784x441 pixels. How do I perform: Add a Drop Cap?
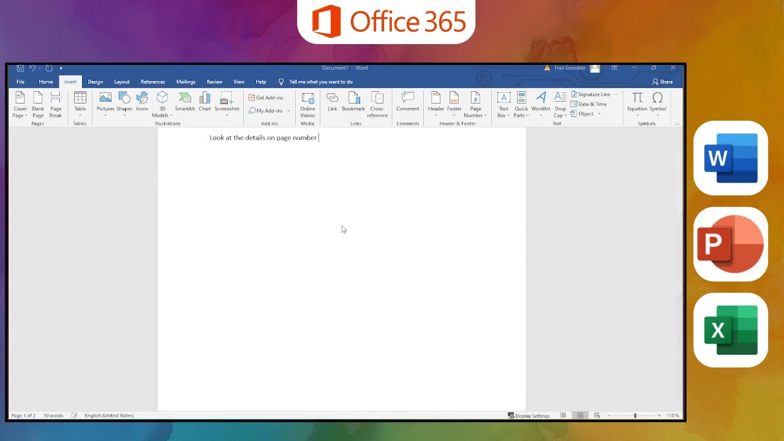560,105
